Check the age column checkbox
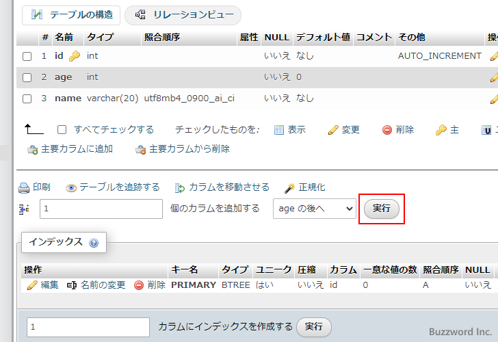Screen dimensions: 498x342 [x=27, y=77]
